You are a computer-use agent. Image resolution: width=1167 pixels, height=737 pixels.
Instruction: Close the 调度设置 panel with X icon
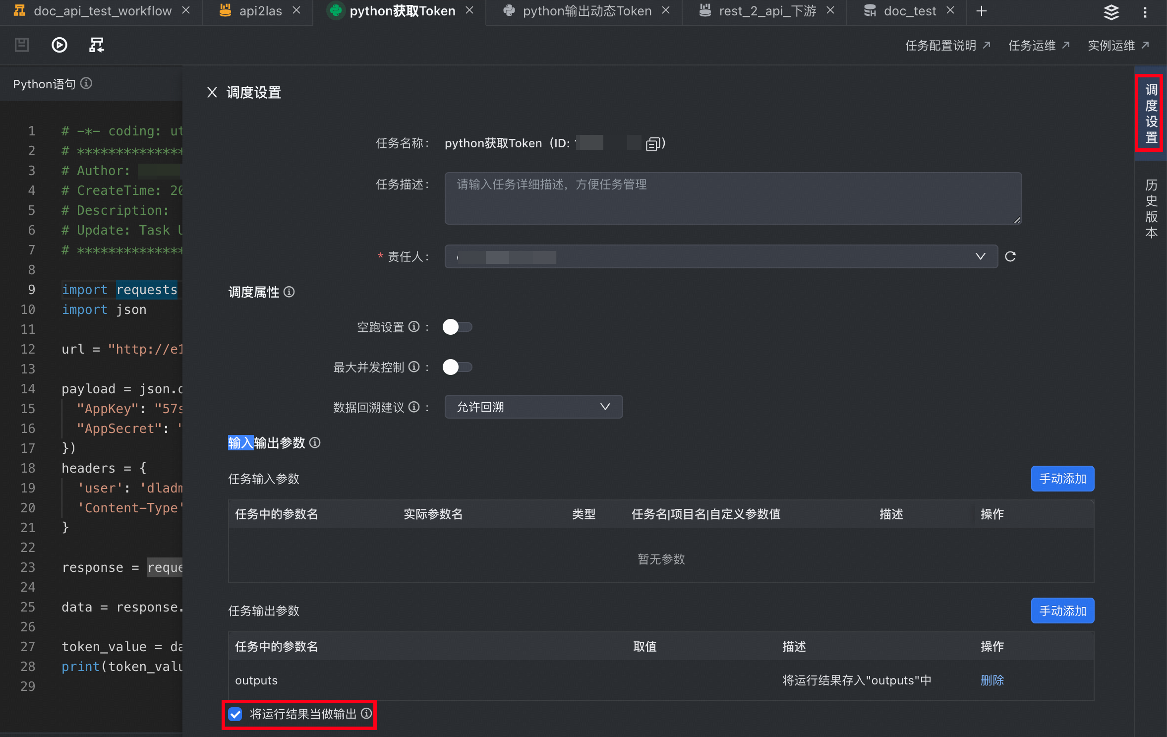(x=212, y=92)
